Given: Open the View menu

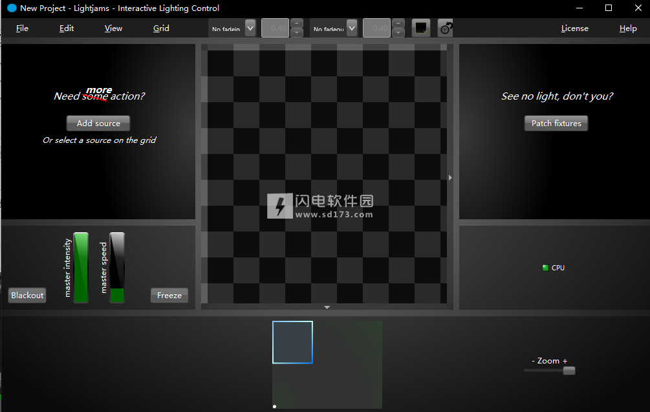Looking at the screenshot, I should tap(113, 28).
